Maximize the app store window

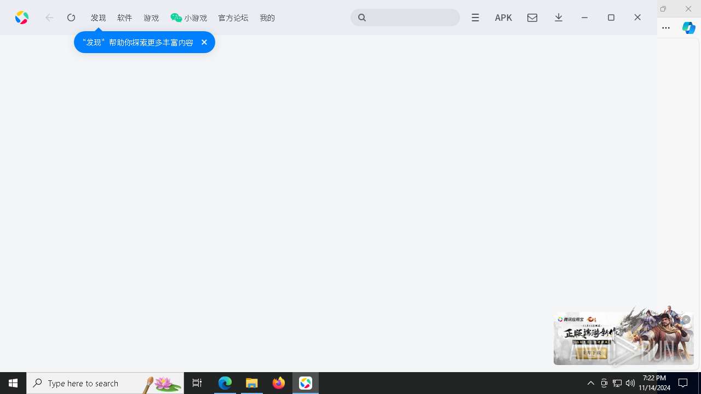[x=611, y=18]
